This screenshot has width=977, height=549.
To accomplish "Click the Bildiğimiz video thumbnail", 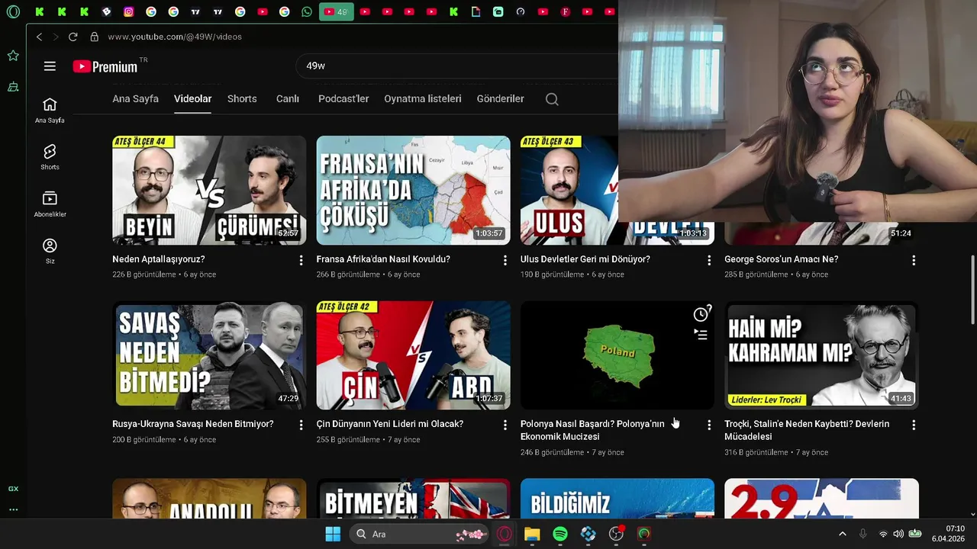I will point(617,499).
